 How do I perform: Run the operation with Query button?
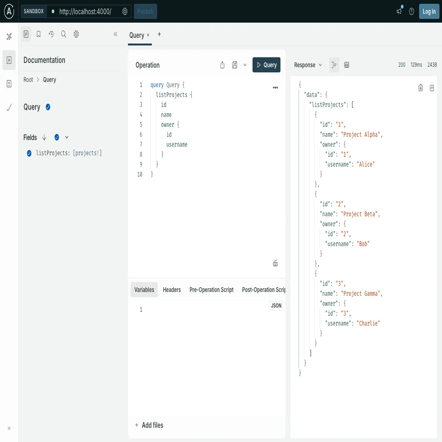266,65
